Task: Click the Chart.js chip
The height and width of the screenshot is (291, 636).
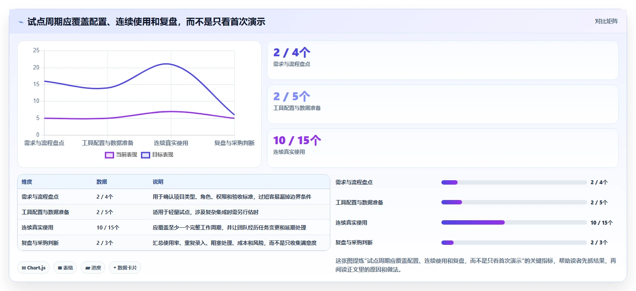Action: (33, 268)
